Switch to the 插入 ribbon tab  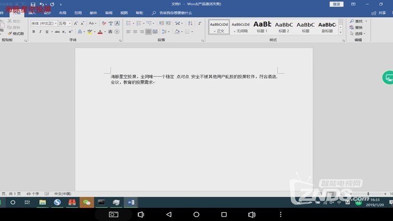click(32, 13)
